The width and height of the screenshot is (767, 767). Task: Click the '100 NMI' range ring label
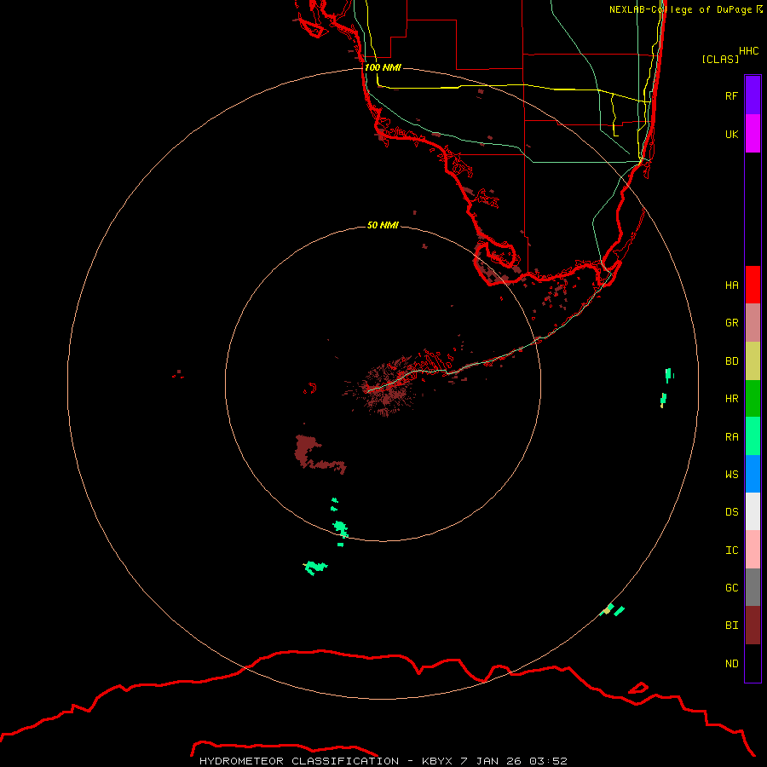(383, 67)
